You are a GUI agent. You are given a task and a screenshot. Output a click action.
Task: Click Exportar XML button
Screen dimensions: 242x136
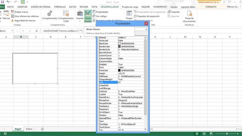click(x=174, y=16)
